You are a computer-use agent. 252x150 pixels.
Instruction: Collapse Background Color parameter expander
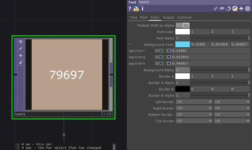[x=130, y=44]
